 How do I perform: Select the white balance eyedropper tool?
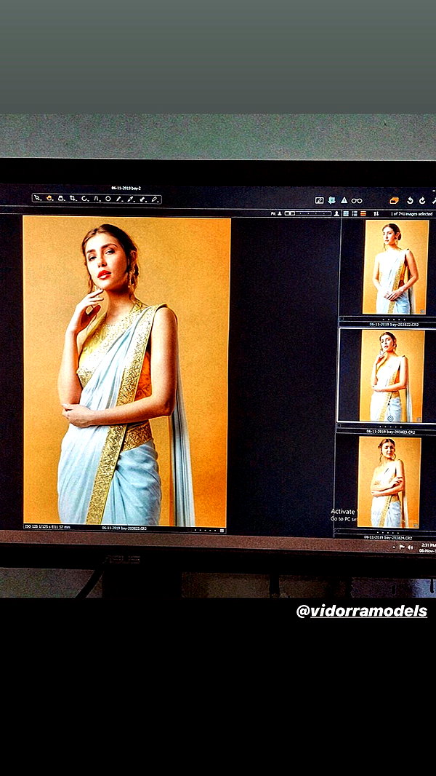pyautogui.click(x=130, y=199)
